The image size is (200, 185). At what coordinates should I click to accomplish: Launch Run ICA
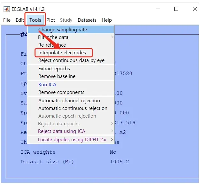click(47, 85)
